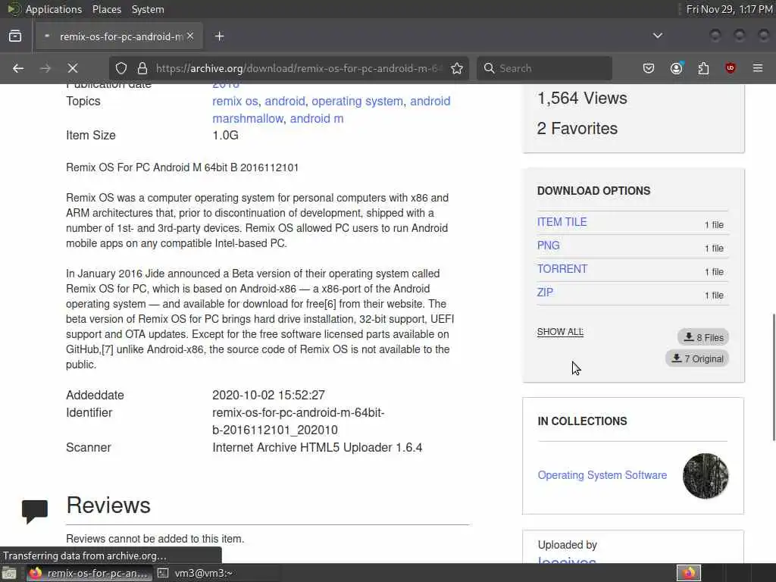Open the Pocket save icon
Screen dimensions: 776x582
[649, 68]
